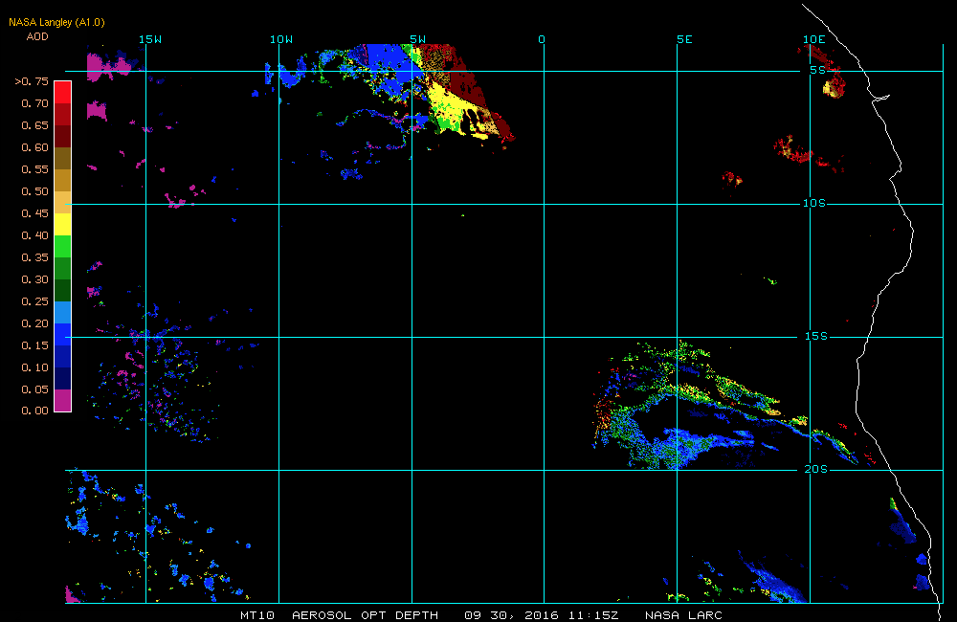Click the NASA Langley (A1.0) title text
The width and height of the screenshot is (957, 622).
[56, 23]
